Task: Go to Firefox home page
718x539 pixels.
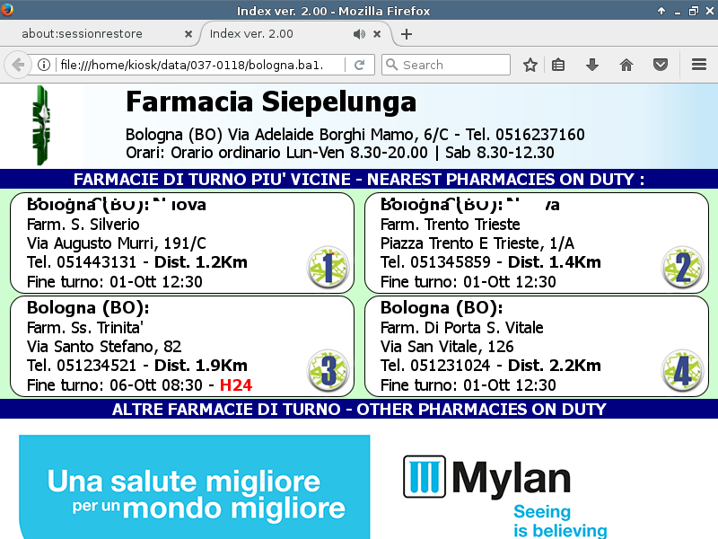Action: click(626, 65)
